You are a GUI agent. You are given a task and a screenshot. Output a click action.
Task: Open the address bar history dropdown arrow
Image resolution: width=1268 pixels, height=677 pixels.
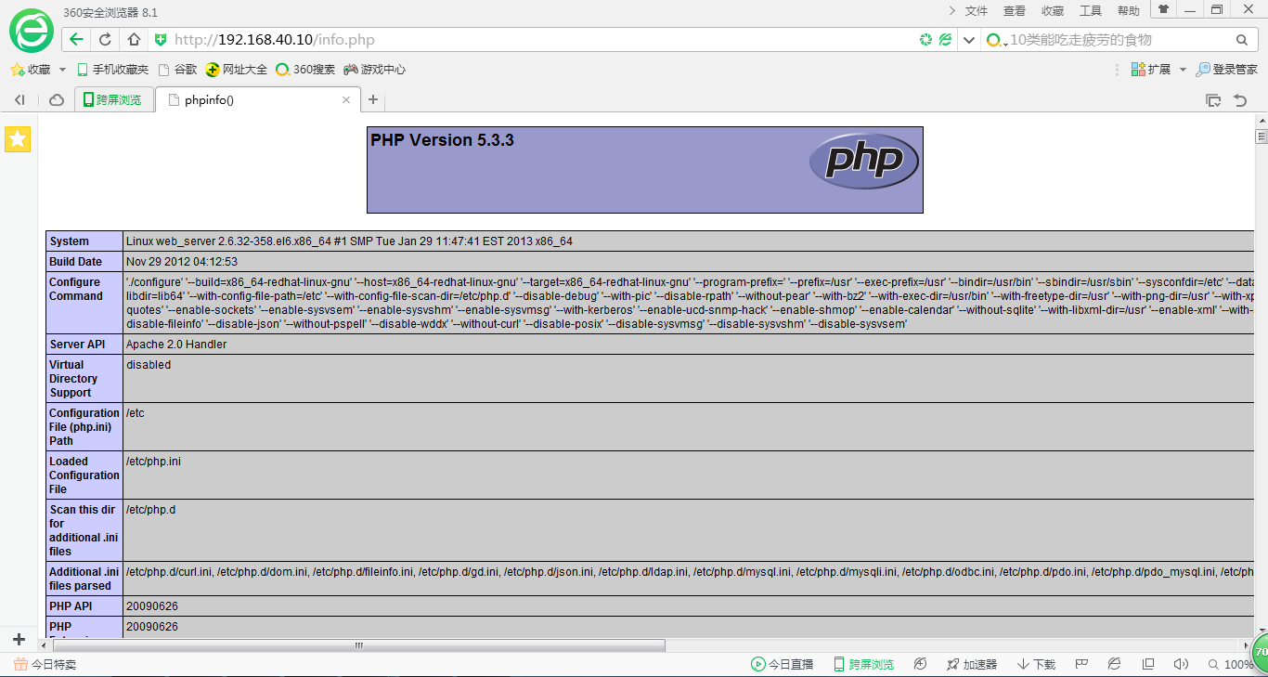point(968,39)
